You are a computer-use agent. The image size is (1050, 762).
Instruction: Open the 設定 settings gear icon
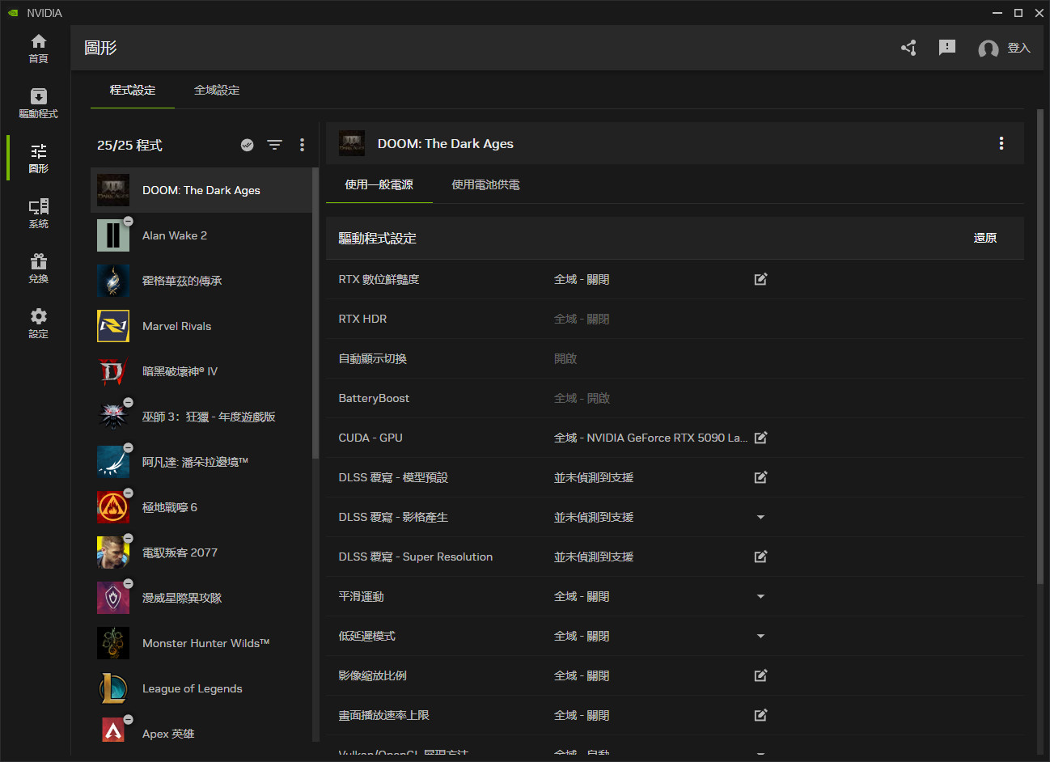[x=38, y=324]
